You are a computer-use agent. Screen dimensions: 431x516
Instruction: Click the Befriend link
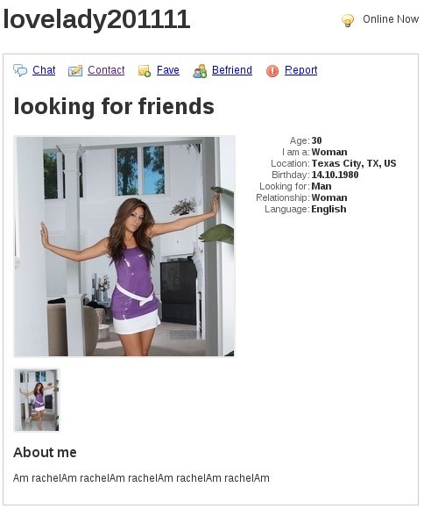click(x=232, y=70)
